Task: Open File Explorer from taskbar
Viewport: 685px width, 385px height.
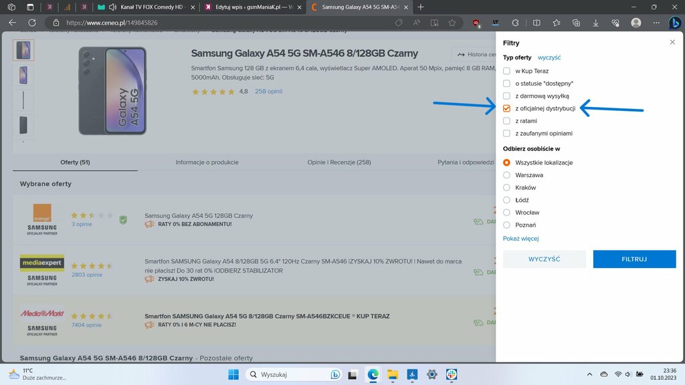Action: coord(392,374)
